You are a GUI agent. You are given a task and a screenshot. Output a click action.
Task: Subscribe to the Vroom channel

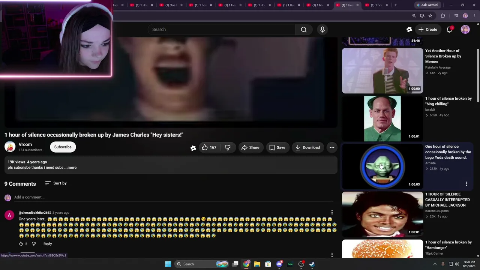coord(63,147)
